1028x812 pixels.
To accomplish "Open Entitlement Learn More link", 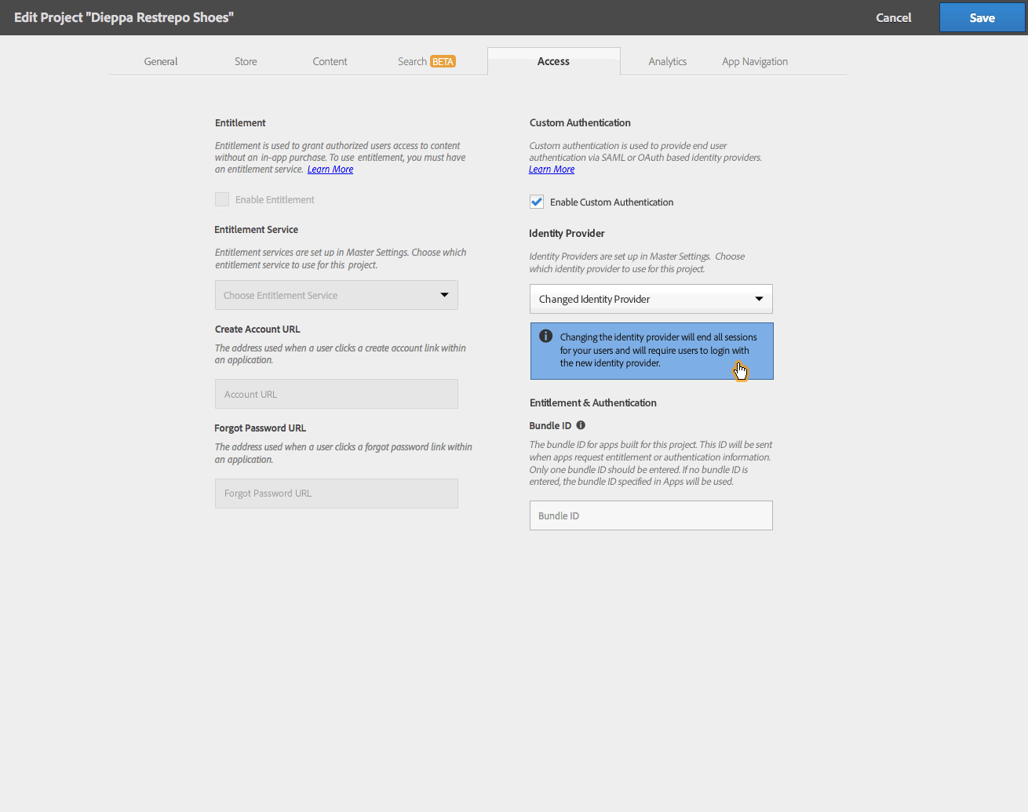I will 330,169.
